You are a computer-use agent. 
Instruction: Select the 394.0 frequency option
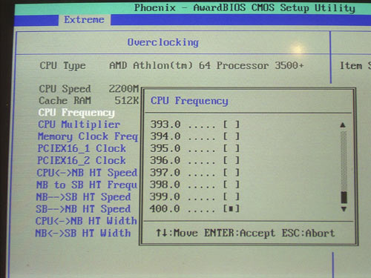[x=194, y=136]
